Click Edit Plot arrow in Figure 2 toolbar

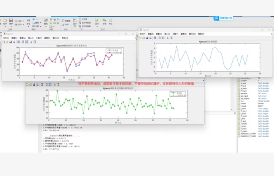pyautogui.click(x=31, y=42)
